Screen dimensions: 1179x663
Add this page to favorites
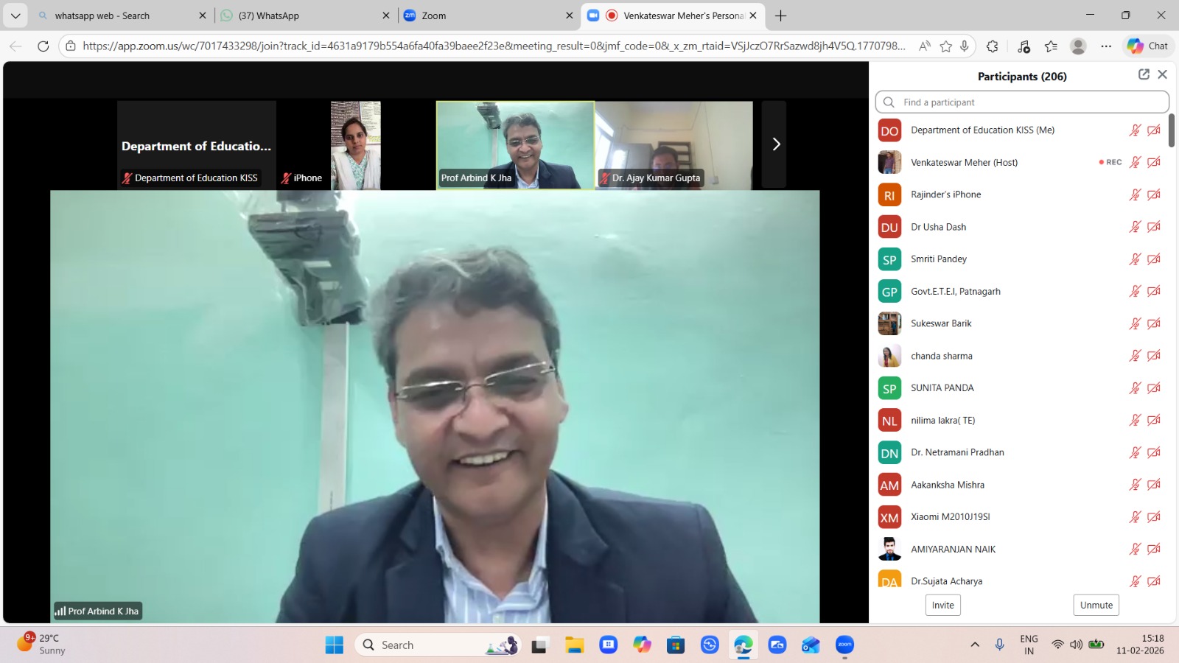point(945,46)
